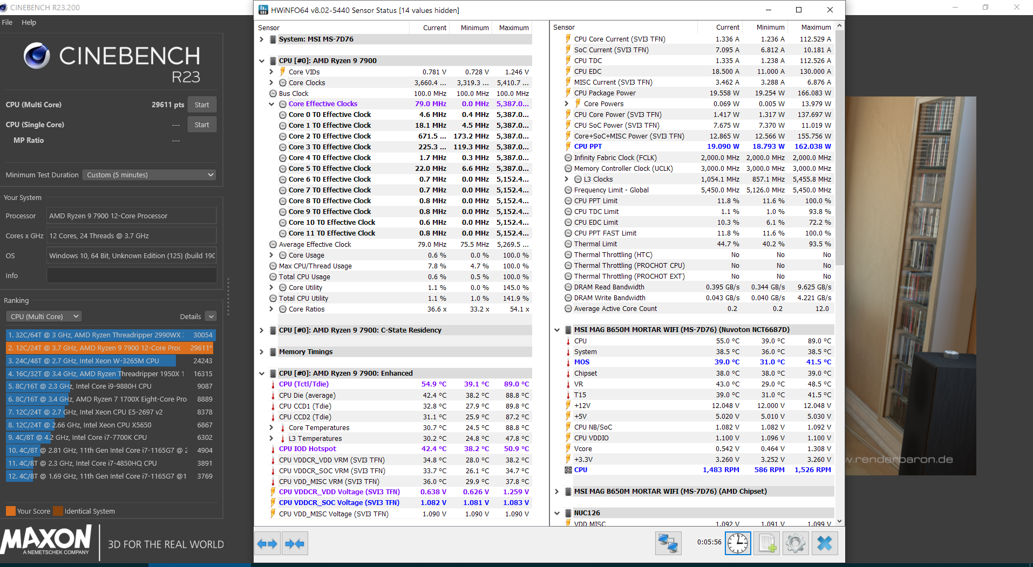The height and width of the screenshot is (567, 1033).
Task: Click the scrollbar up arrow in right pane
Action: click(839, 26)
